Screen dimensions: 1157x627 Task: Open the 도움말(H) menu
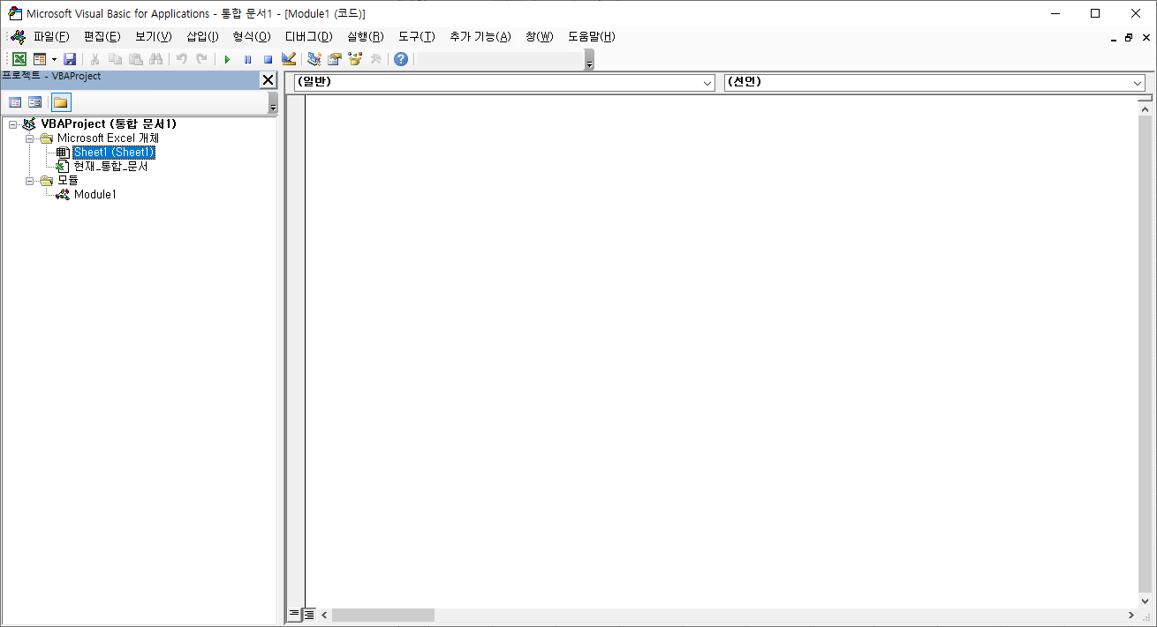(x=592, y=36)
